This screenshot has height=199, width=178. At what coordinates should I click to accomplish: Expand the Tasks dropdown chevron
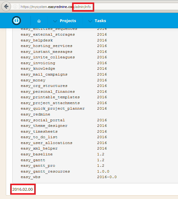coord(90,21)
